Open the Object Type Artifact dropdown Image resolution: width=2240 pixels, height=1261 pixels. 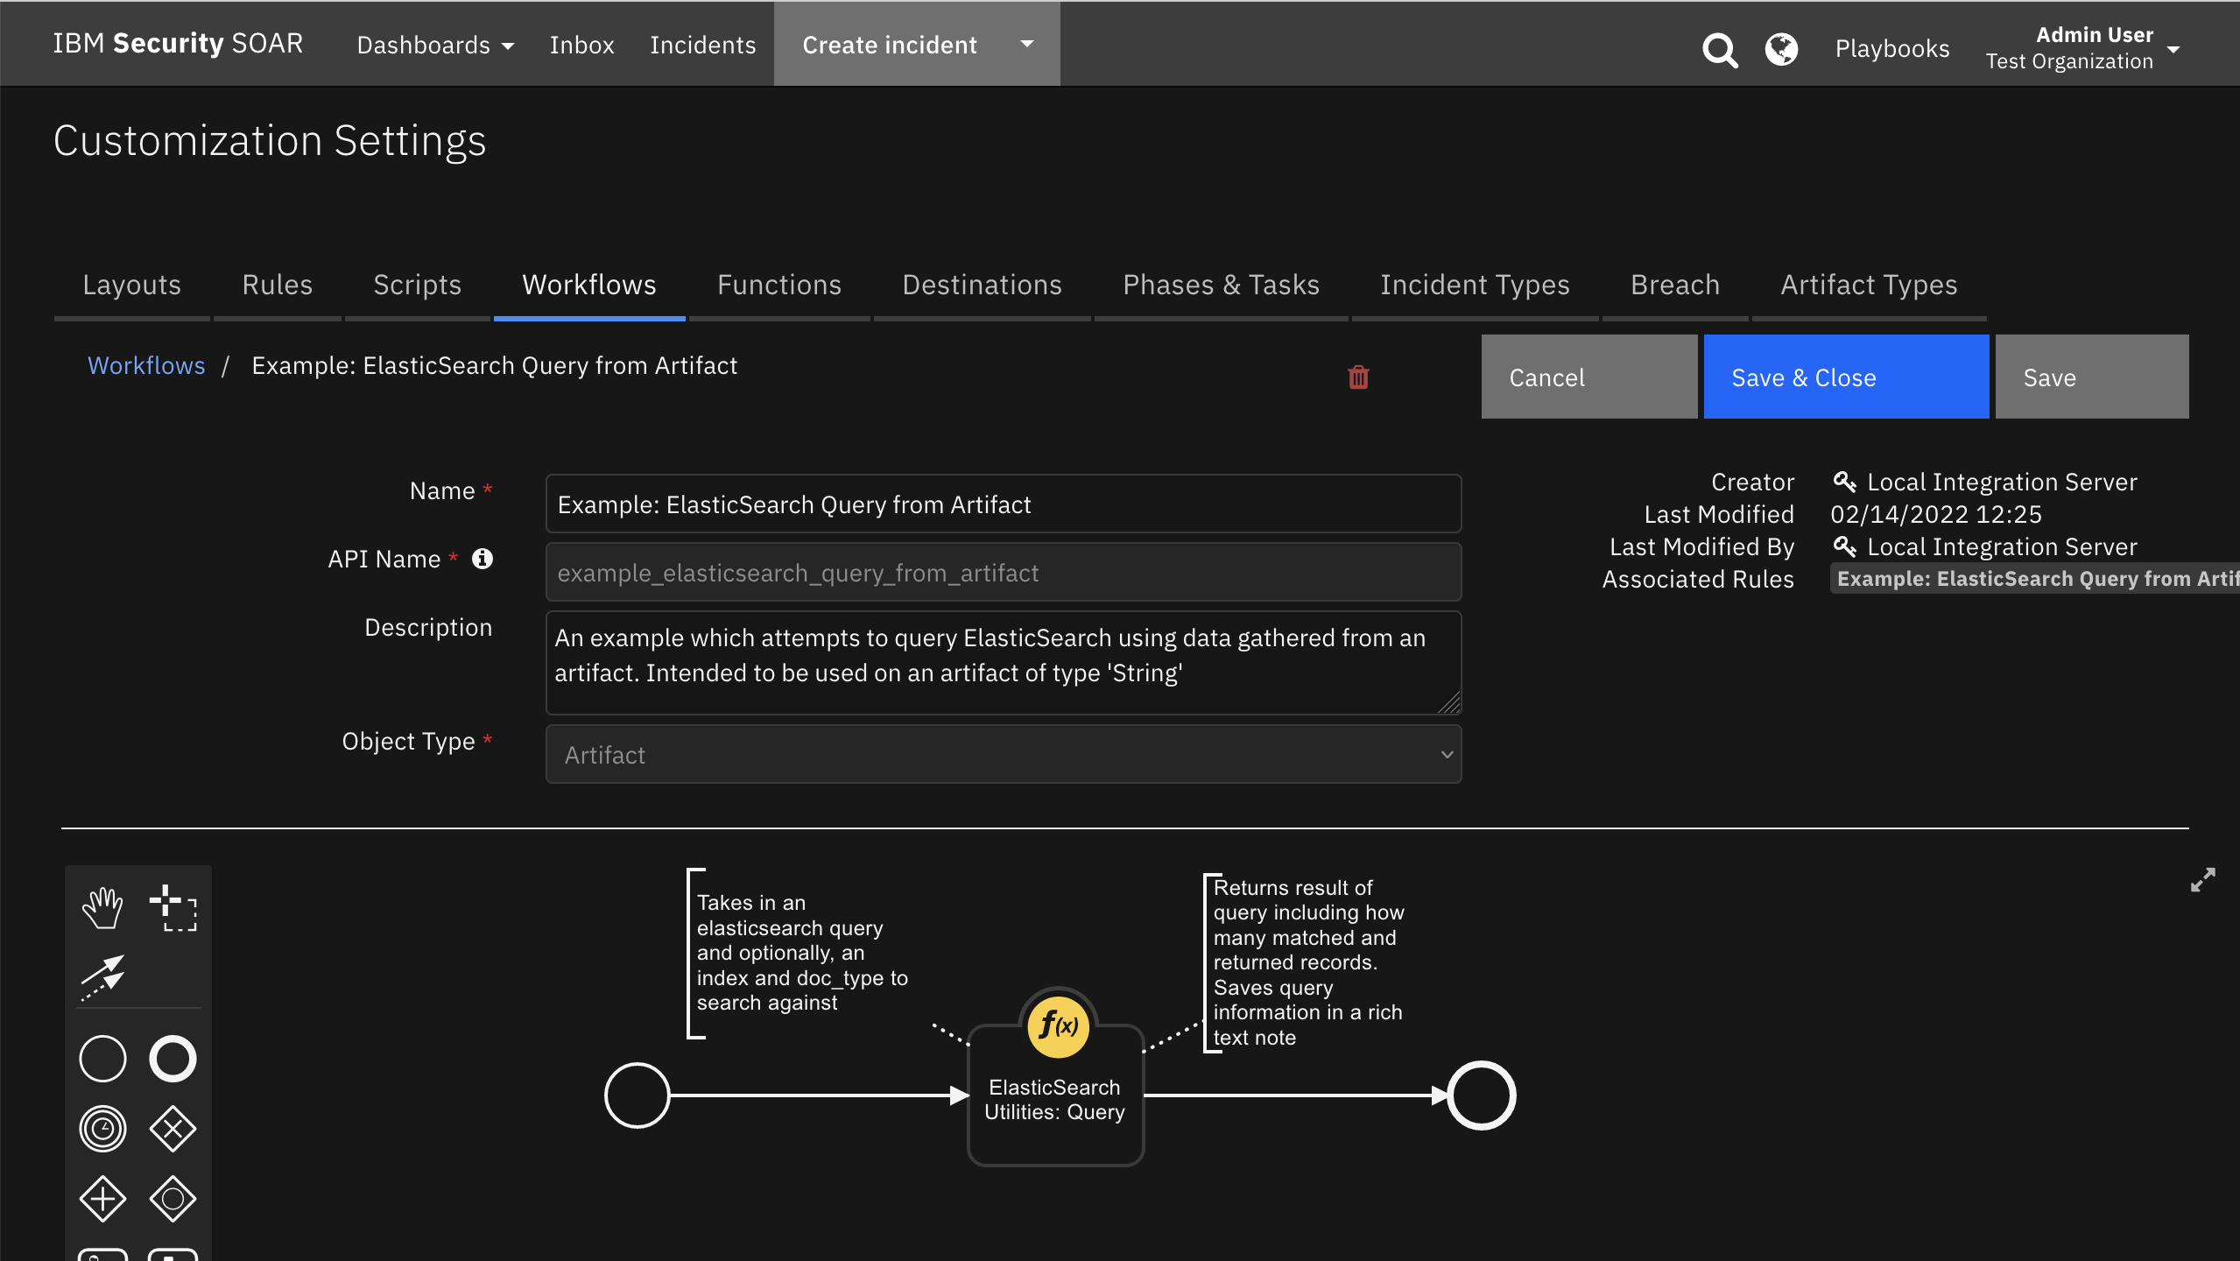click(x=1004, y=754)
